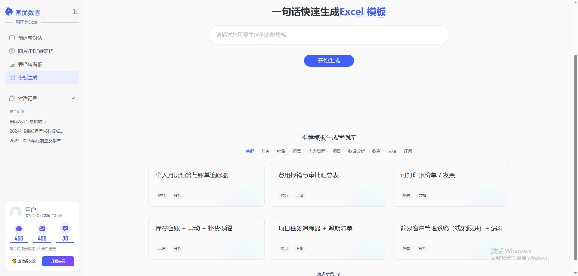Expand 更多示例 to show more templates
578x276 pixels.
click(328, 274)
